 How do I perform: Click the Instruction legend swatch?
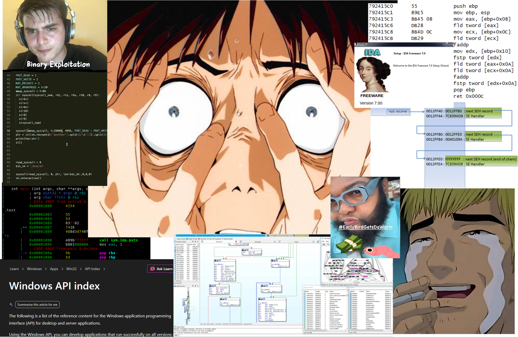[x=199, y=239]
